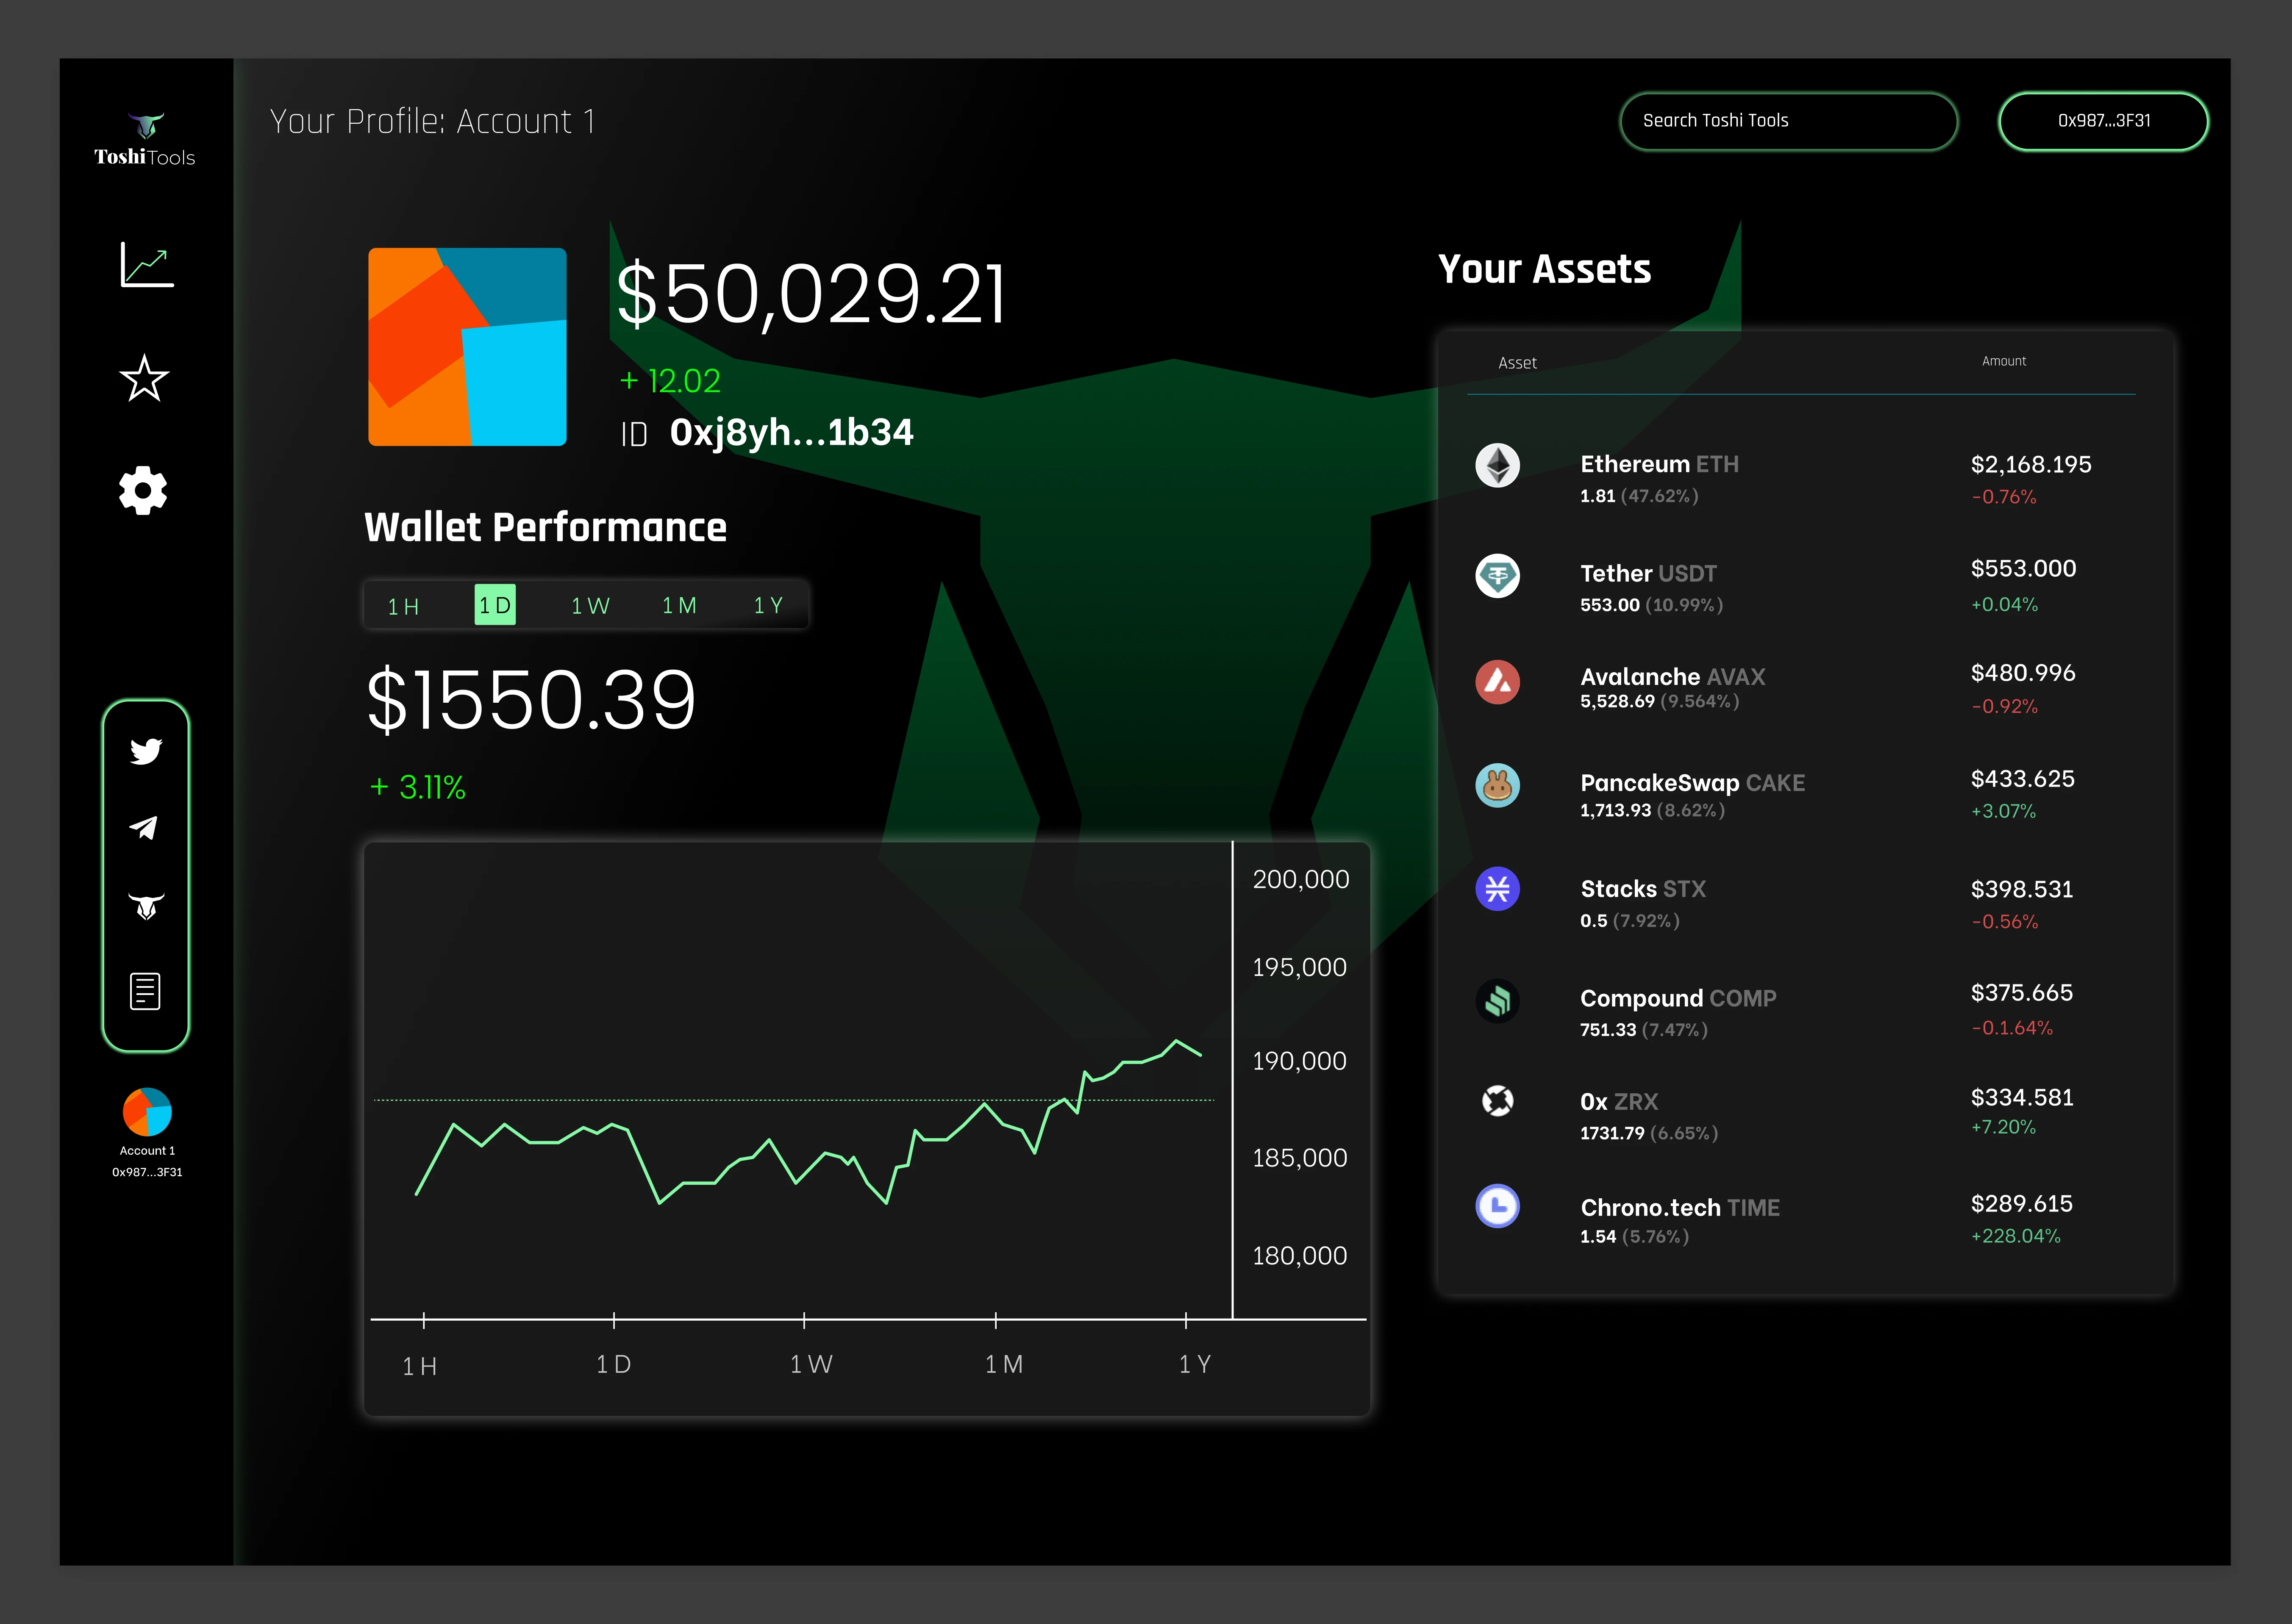Click the Account 1 label in sidebar
The width and height of the screenshot is (2292, 1624).
[147, 1151]
